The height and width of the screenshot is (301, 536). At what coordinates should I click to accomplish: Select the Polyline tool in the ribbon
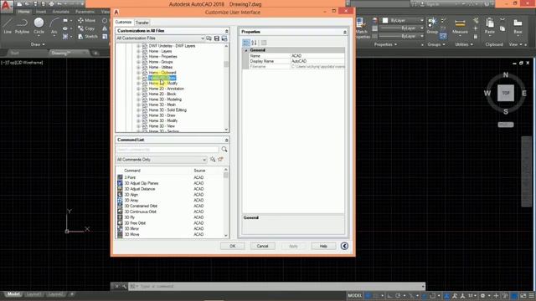coord(22,25)
